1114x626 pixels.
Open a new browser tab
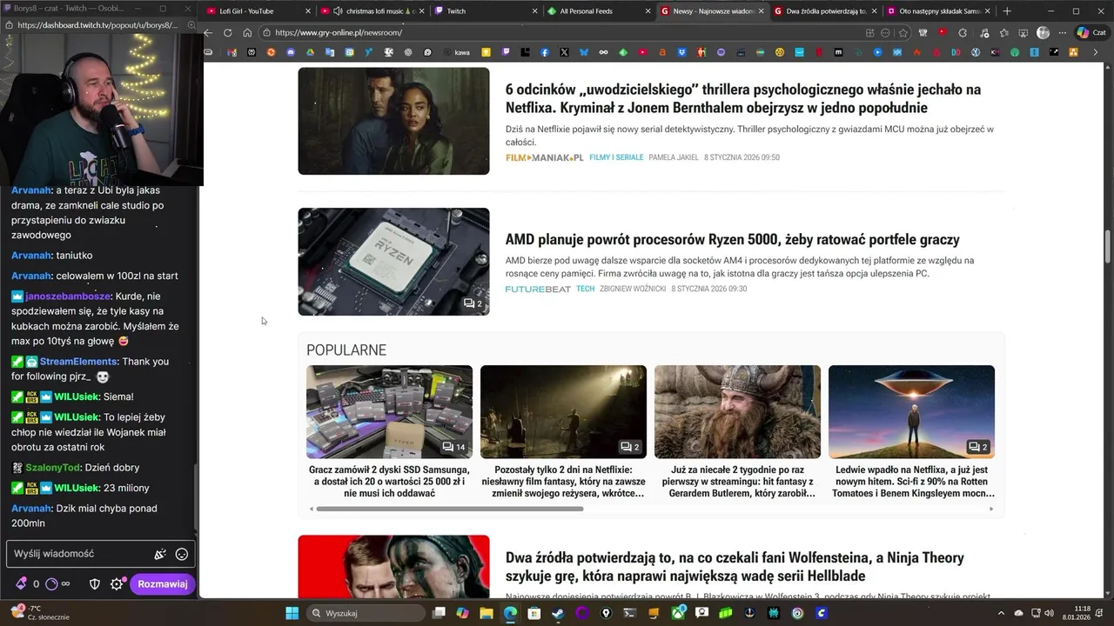point(1007,11)
